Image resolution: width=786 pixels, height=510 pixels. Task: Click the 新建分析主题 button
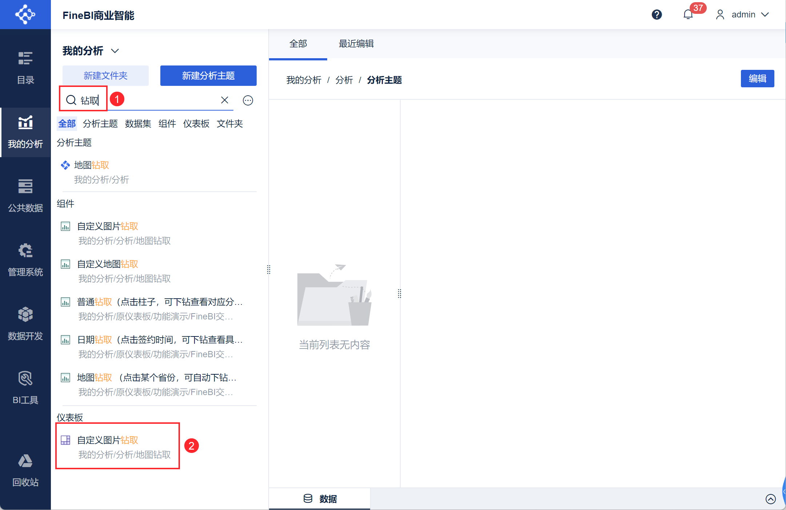[x=208, y=76]
